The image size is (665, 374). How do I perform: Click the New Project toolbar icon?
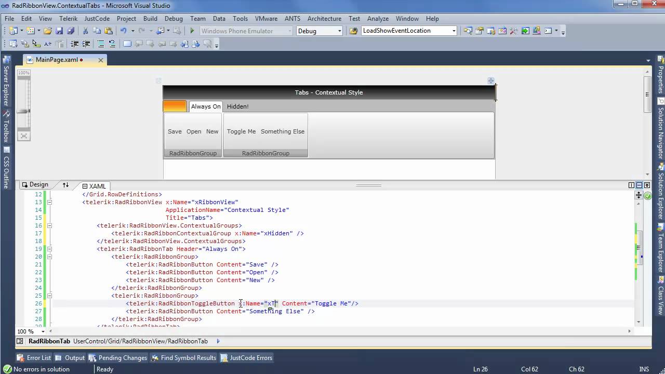click(13, 31)
